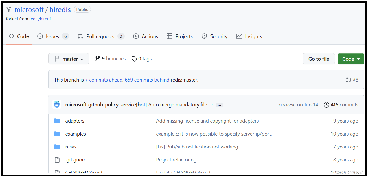This screenshot has width=368, height=177.
Task: Click the .gitignore file icon
Action: point(57,160)
